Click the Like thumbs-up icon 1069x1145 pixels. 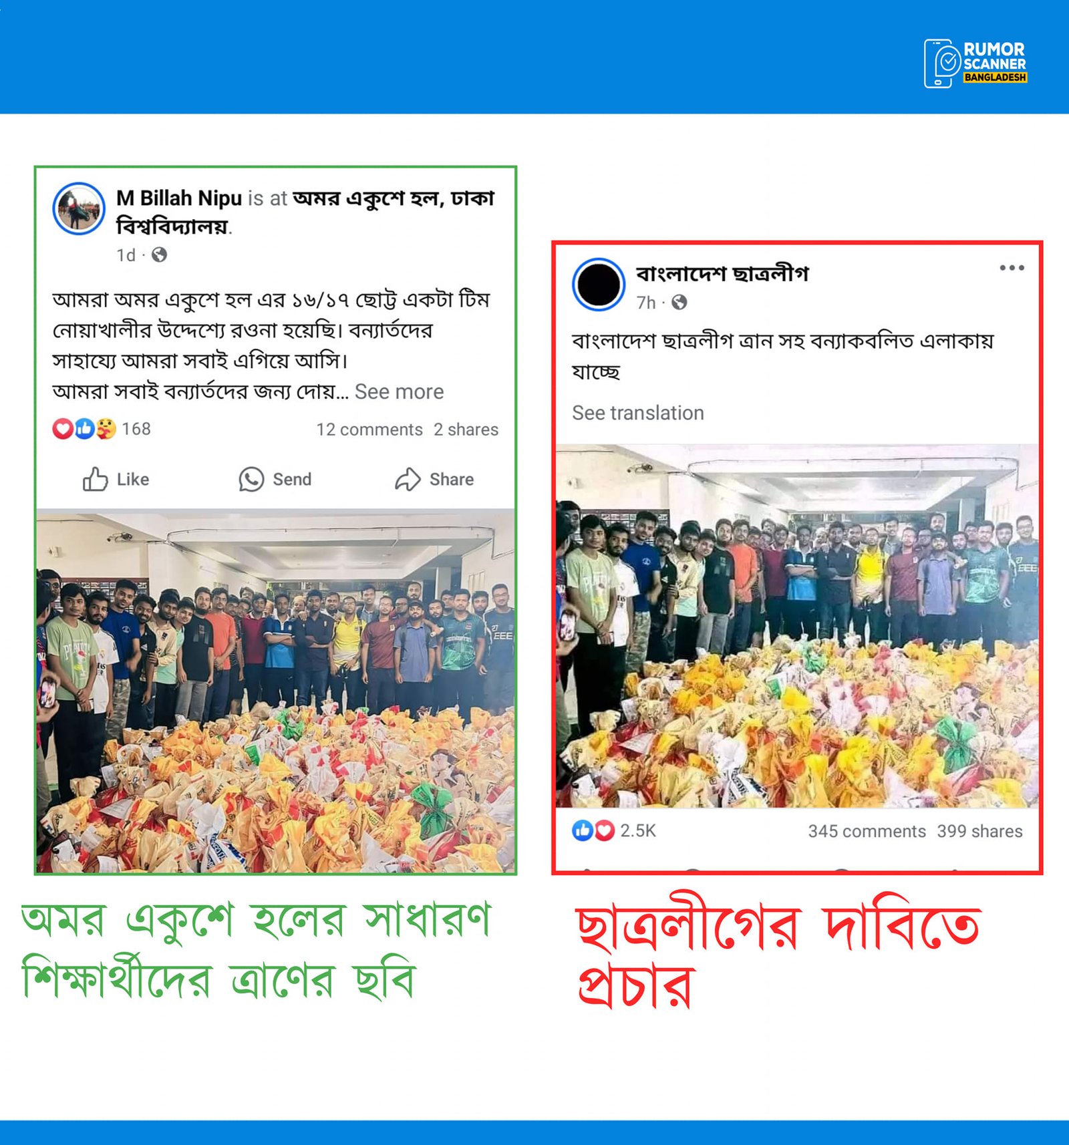(x=95, y=479)
